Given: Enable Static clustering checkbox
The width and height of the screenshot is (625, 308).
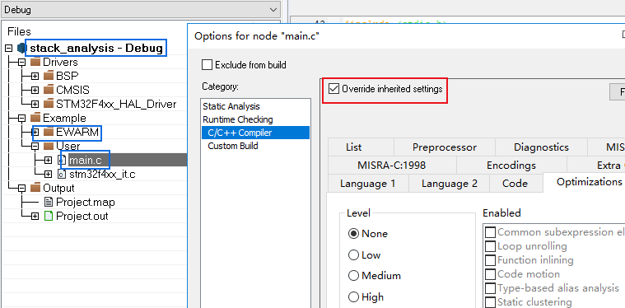Looking at the screenshot, I should (490, 302).
